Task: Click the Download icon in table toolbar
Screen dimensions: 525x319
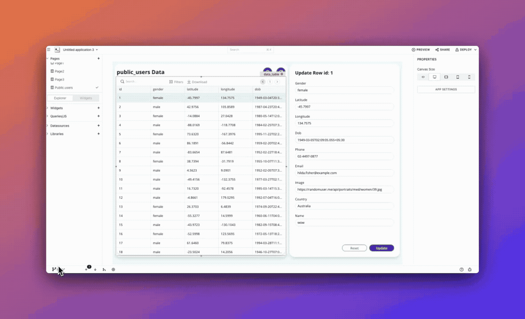Action: coord(189,82)
